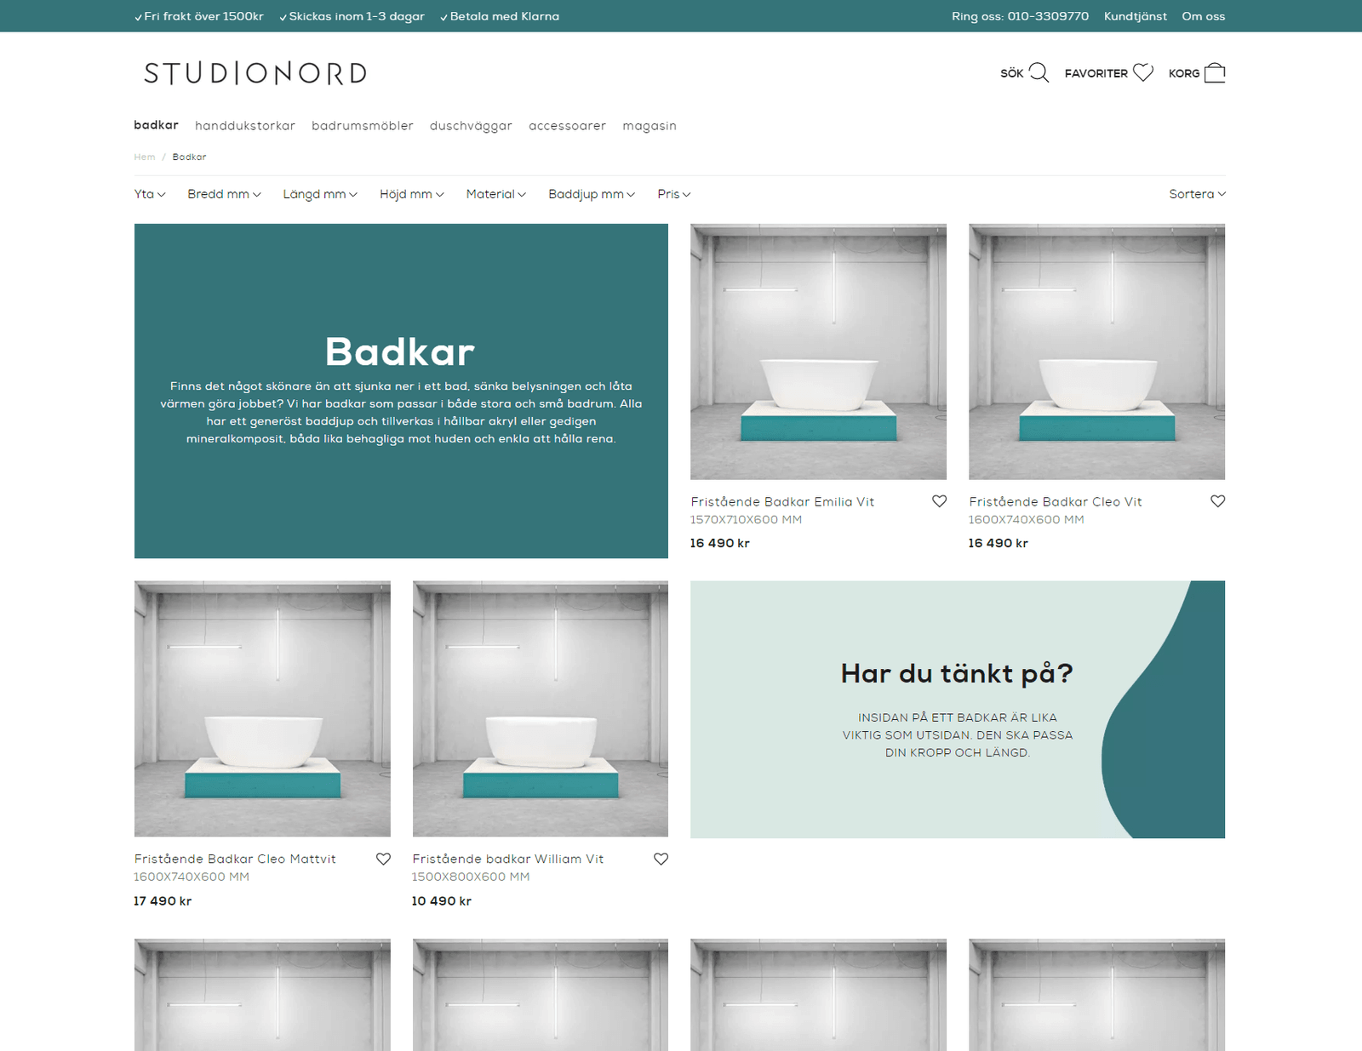
Task: Click the Kundtjänst link
Action: point(1136,16)
